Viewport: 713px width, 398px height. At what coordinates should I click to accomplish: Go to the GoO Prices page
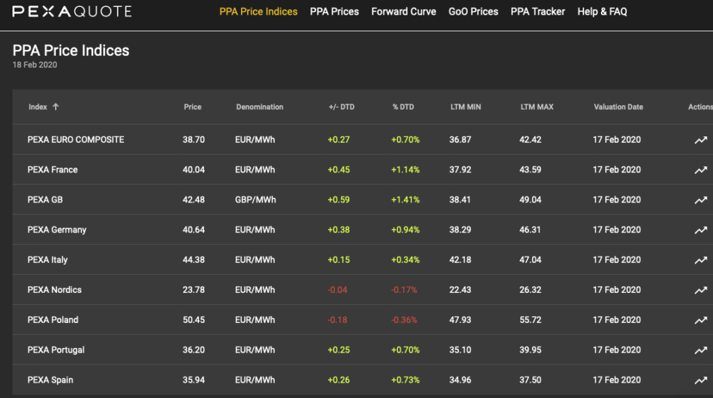point(473,12)
